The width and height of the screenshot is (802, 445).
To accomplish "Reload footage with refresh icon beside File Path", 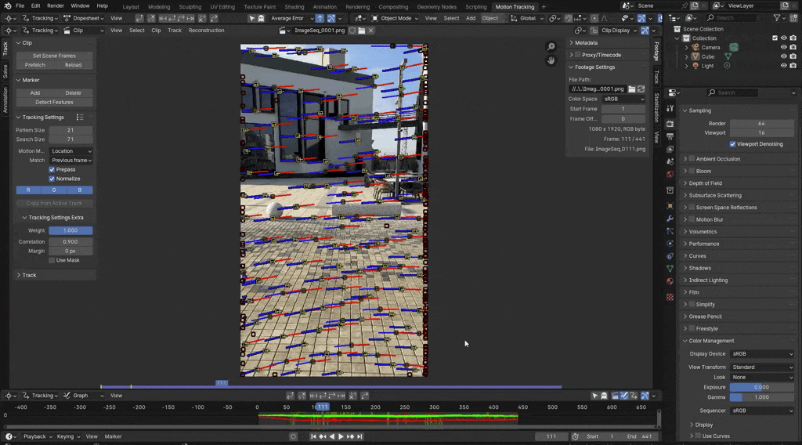I will (641, 89).
